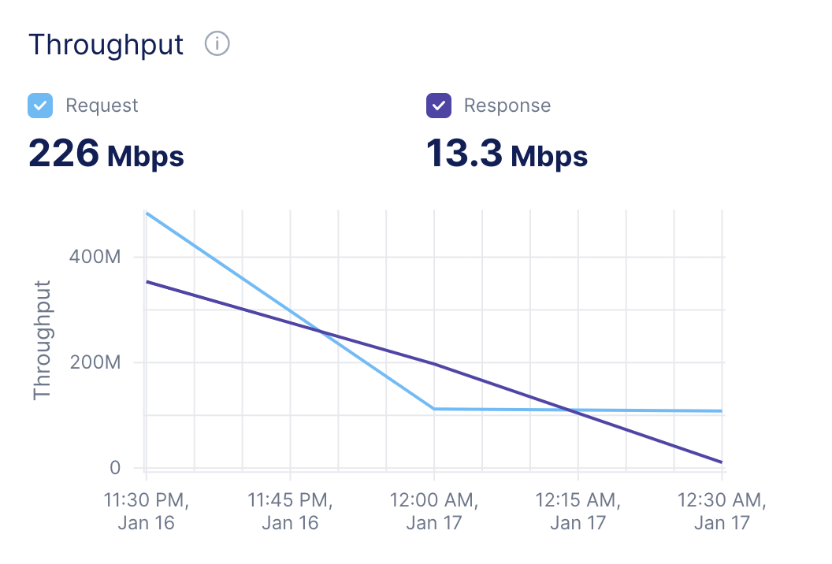Click where Request and Response lines first cross
Screen dimensions: 832x564
(320, 332)
